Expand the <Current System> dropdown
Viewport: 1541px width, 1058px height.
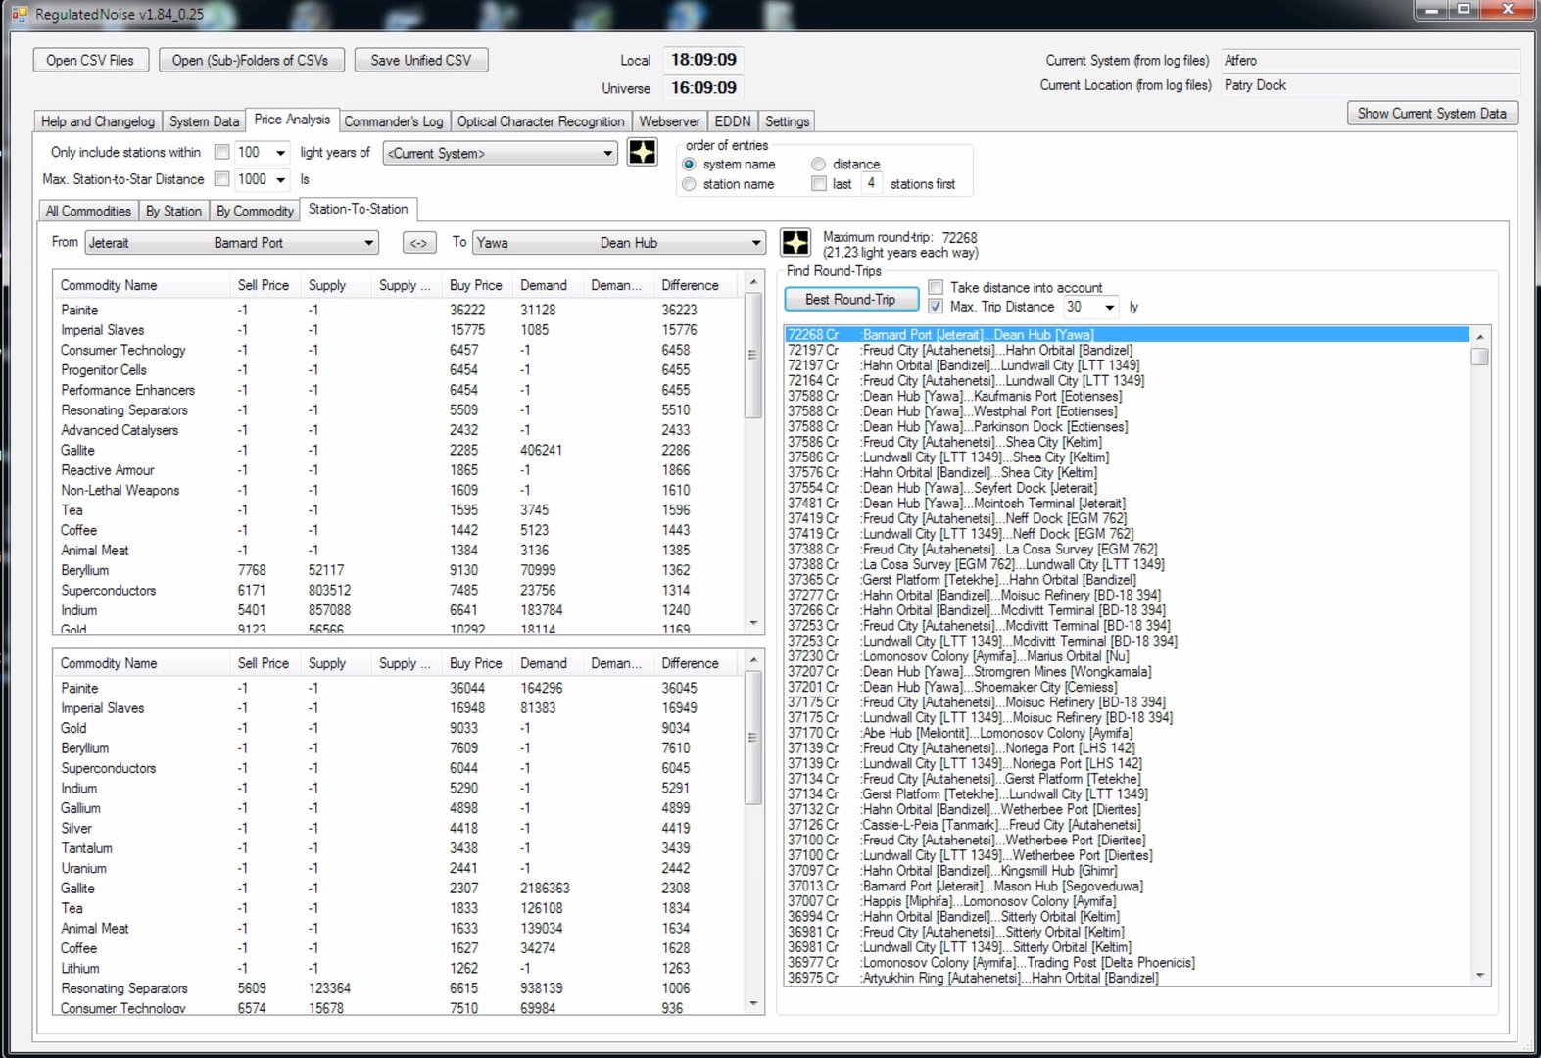[x=607, y=154]
